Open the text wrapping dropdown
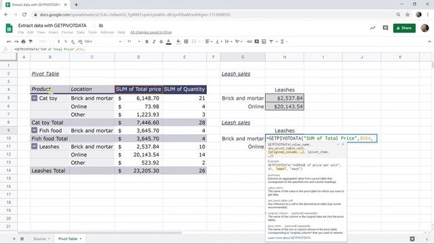Image resolution: width=434 pixels, height=244 pixels. click(229, 41)
